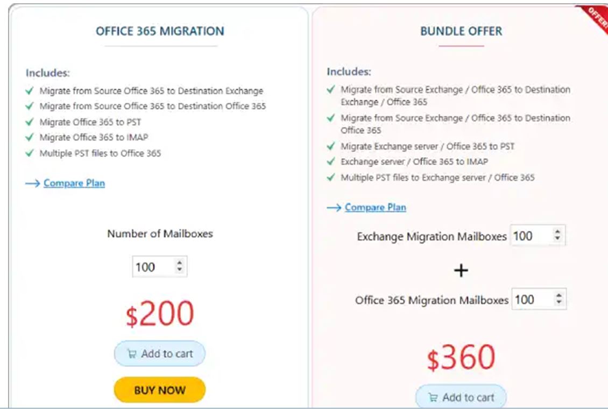608x409 pixels.
Task: Open Compare Plan link under Bundle Offer
Action: pos(376,208)
